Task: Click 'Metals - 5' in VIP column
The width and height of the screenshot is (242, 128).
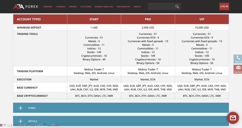Action: coord(202,45)
